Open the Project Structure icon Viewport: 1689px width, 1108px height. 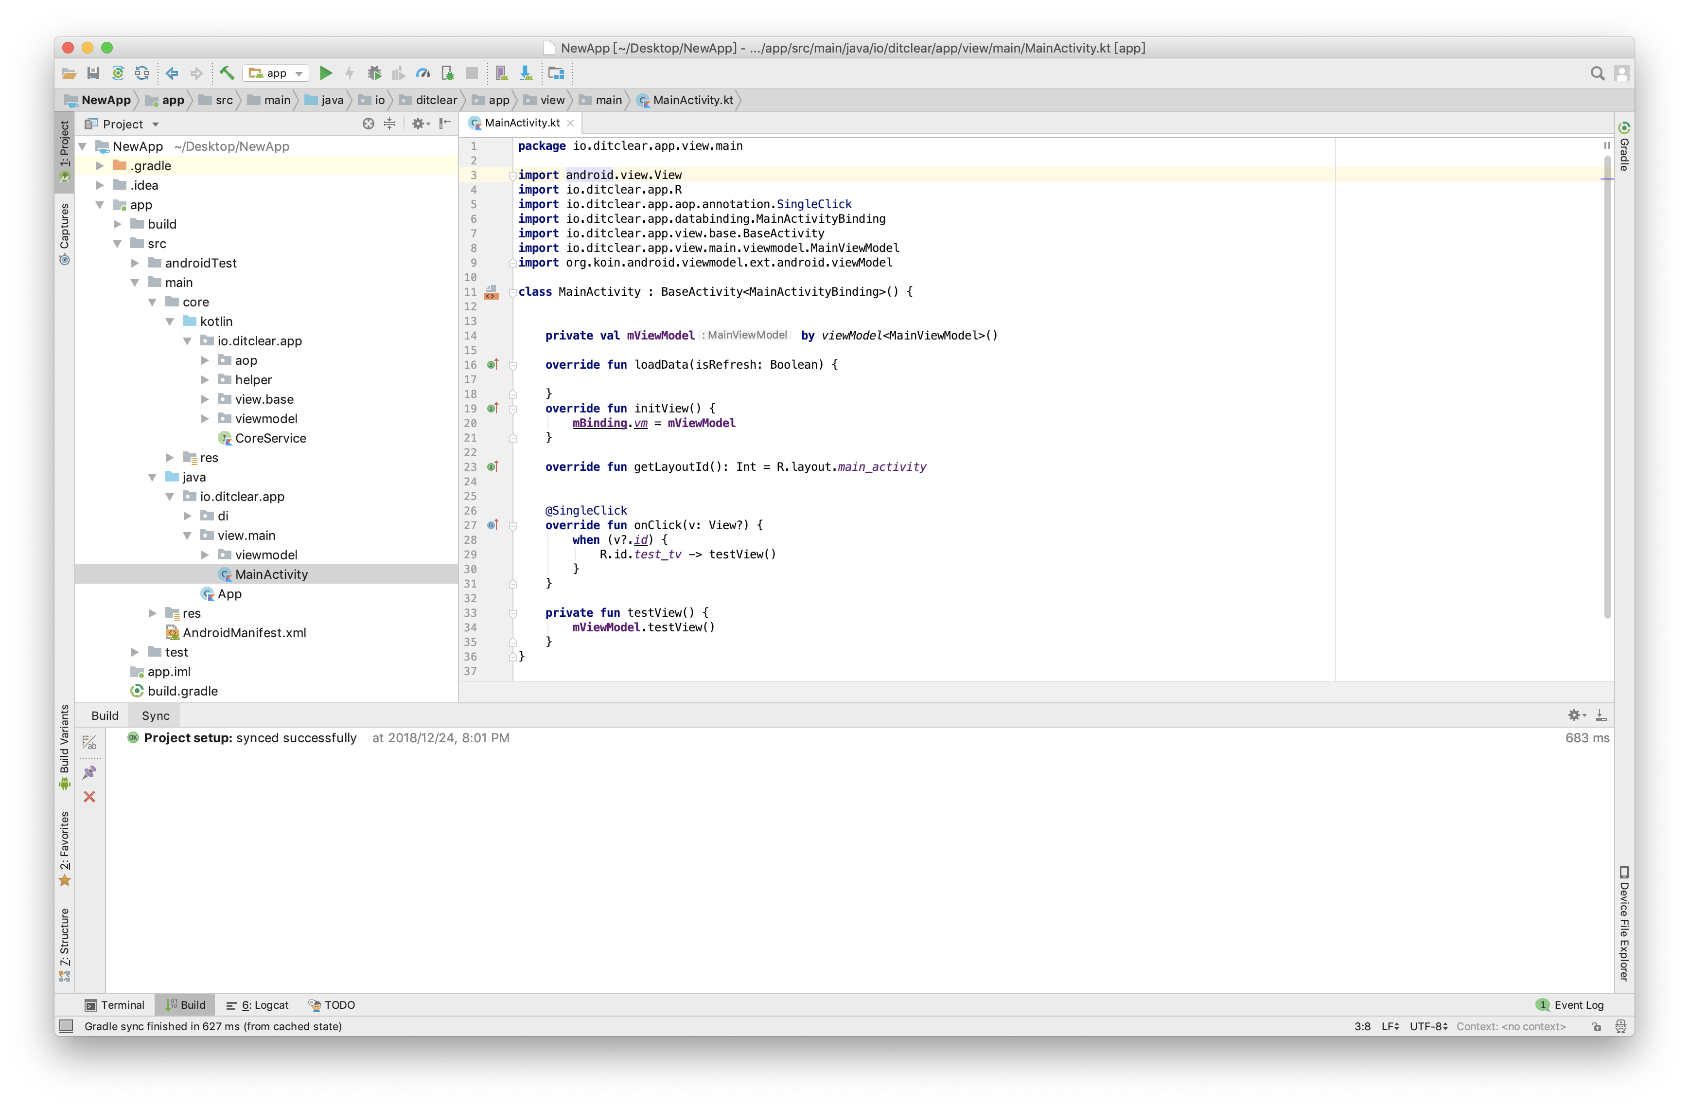556,73
